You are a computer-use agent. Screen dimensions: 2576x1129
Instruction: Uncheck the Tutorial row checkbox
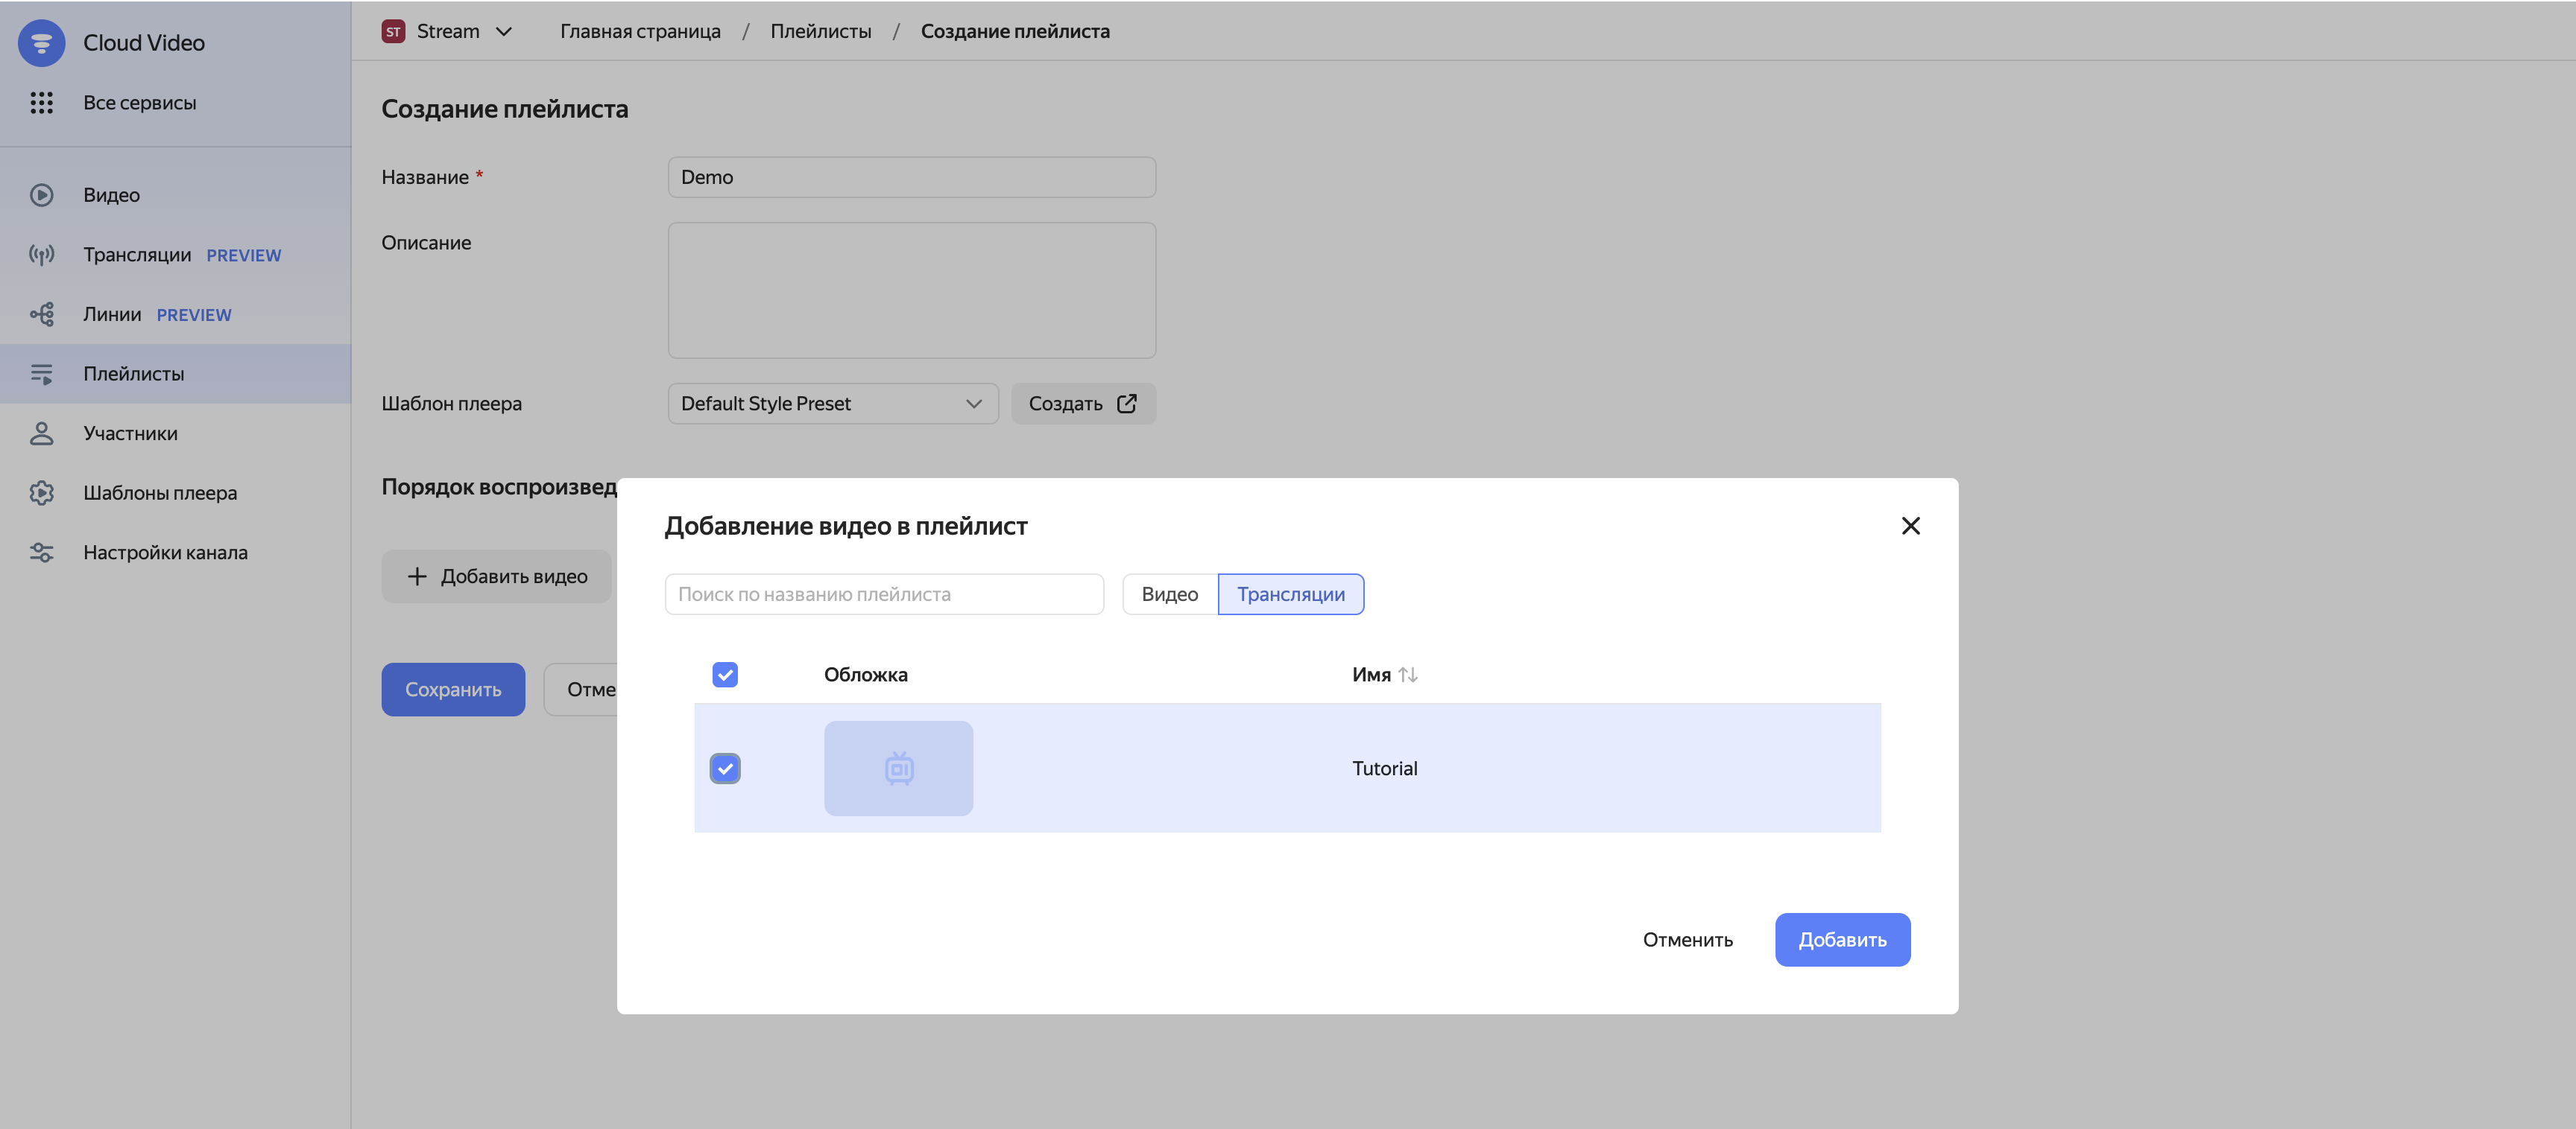point(725,769)
